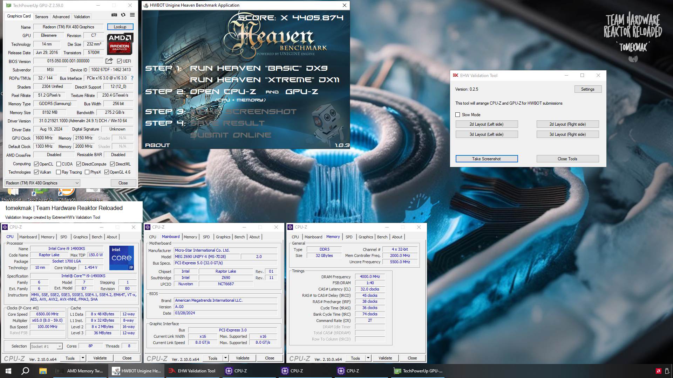
Task: Click the Driver Version field in GPU-Z
Action: pyautogui.click(x=83, y=121)
